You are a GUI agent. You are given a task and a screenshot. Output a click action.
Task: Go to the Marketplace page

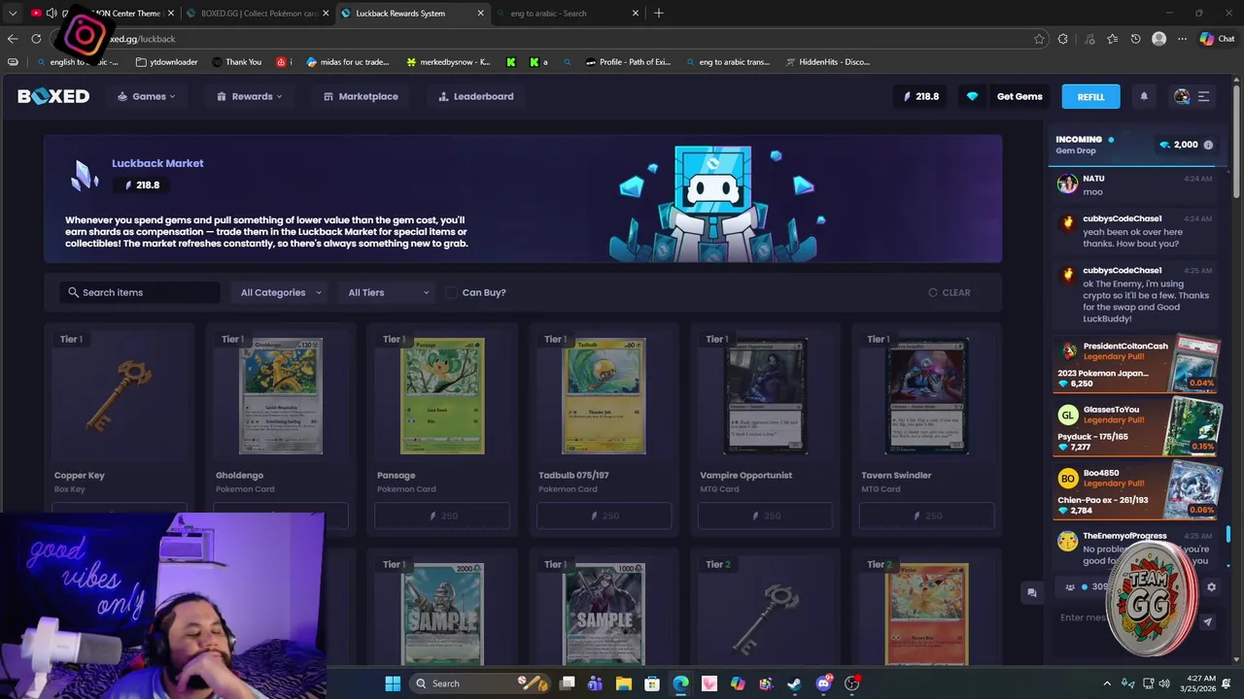pyautogui.click(x=361, y=96)
